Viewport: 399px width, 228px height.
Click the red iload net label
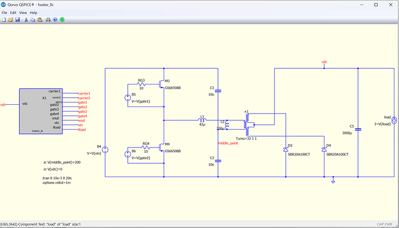click(x=82, y=130)
